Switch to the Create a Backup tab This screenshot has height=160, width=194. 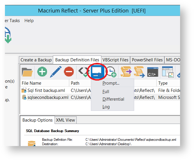click(x=36, y=60)
